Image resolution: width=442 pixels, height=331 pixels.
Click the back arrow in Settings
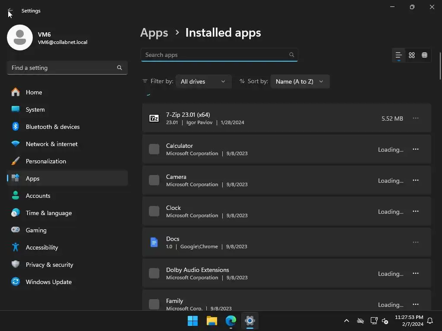(10, 11)
